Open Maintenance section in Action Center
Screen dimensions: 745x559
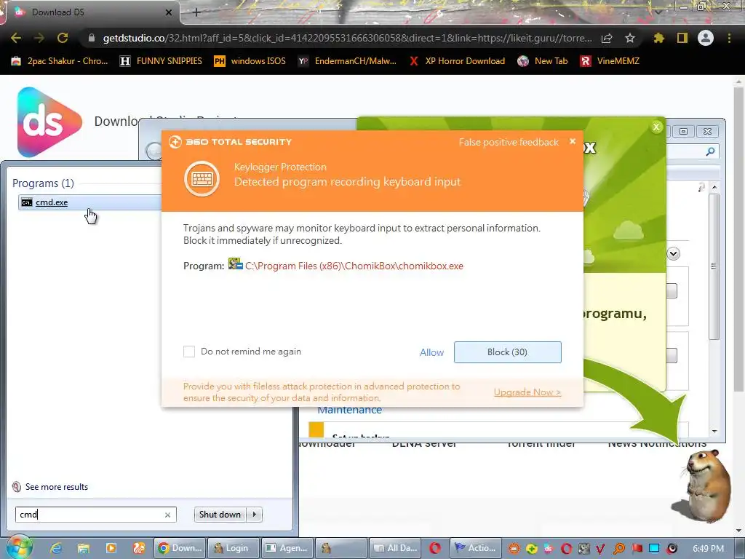(x=350, y=410)
